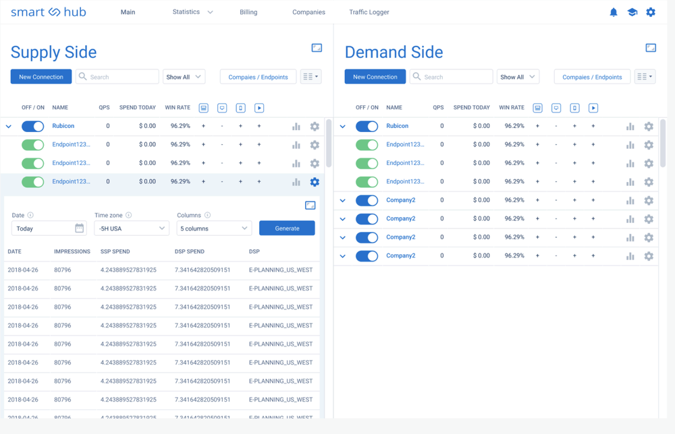Screen dimensions: 675x434
Task: Focus the Demand Side Search field
Action: 451,77
